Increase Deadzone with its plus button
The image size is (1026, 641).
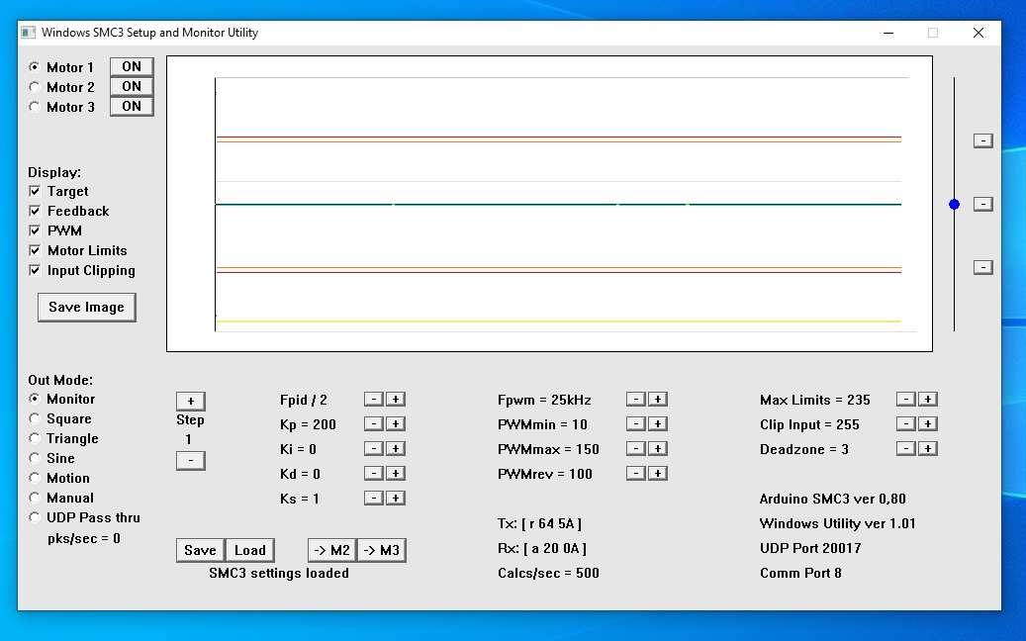927,449
